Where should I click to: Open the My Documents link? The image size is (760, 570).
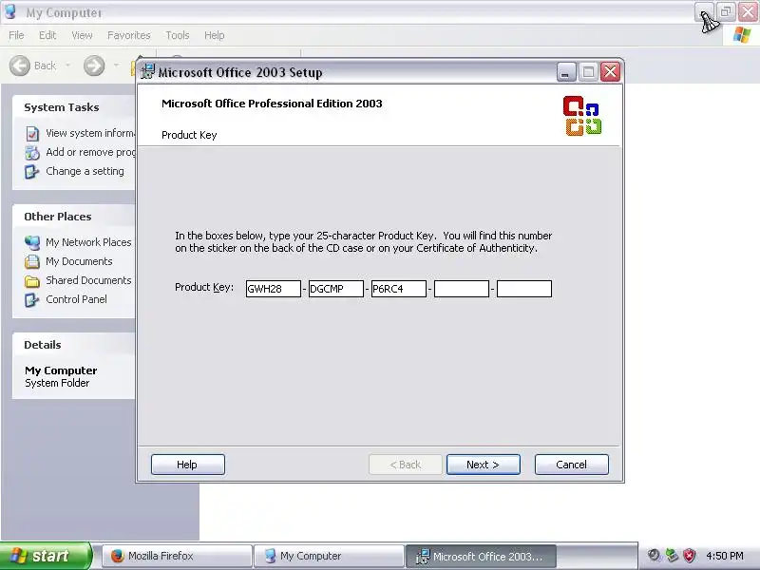click(79, 261)
